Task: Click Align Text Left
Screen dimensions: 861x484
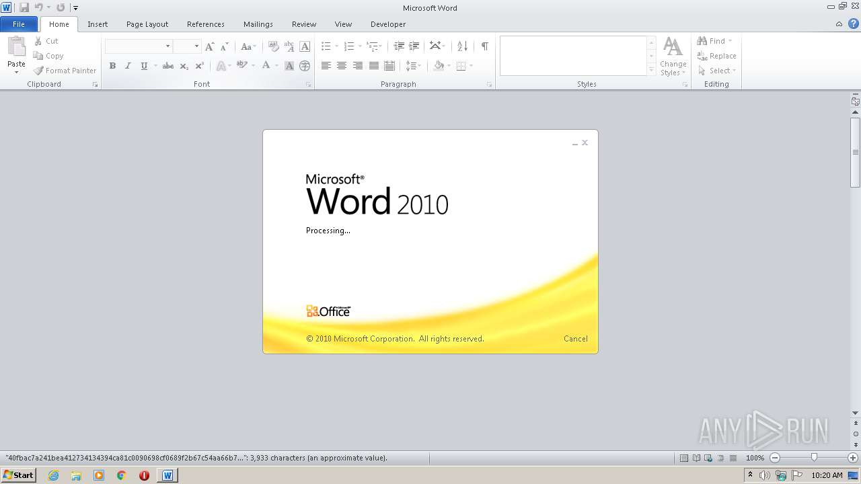Action: pyautogui.click(x=326, y=66)
